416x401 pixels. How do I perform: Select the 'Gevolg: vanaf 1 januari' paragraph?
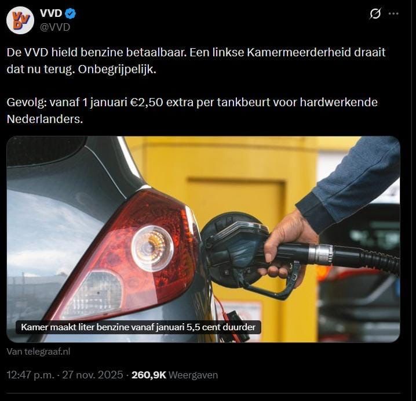click(192, 110)
